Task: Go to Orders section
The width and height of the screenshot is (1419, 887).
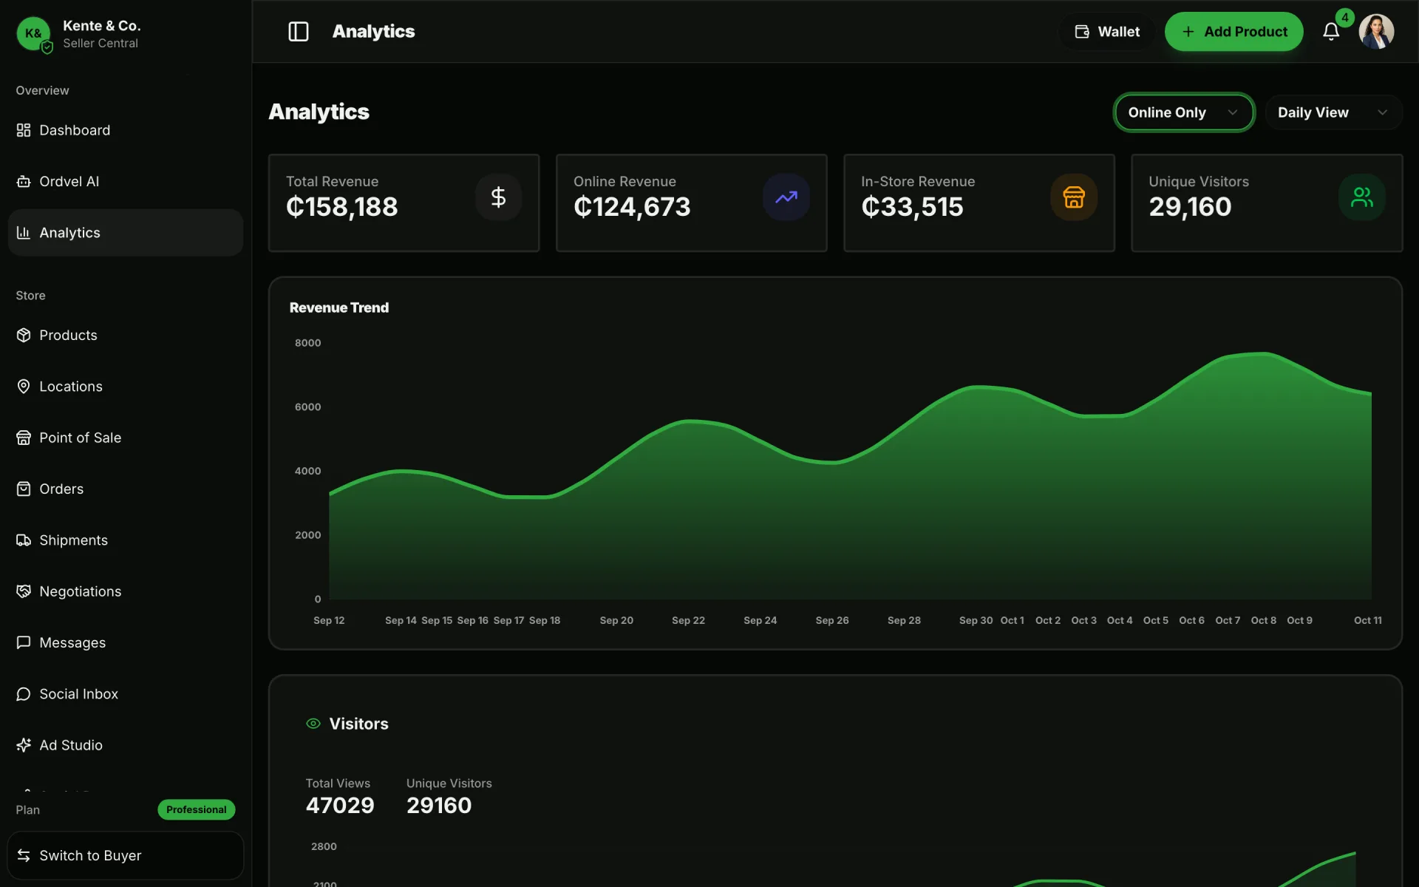Action: (x=126, y=489)
